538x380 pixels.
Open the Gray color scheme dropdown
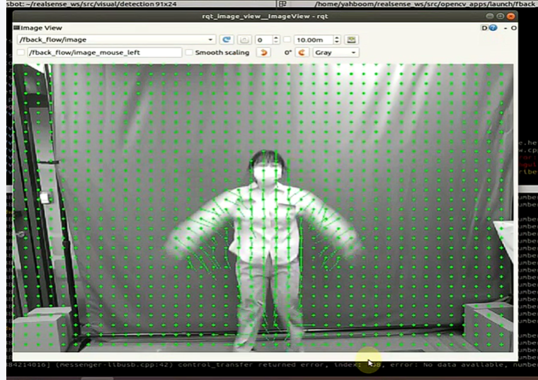click(336, 52)
